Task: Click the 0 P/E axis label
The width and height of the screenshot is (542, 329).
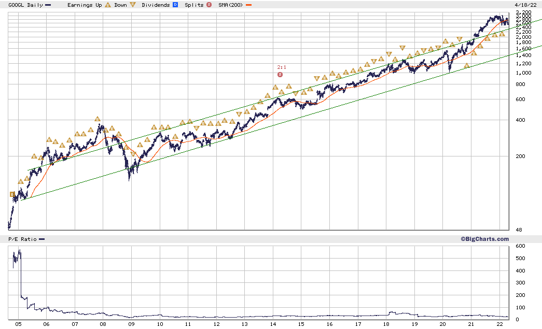Action: pos(517,320)
